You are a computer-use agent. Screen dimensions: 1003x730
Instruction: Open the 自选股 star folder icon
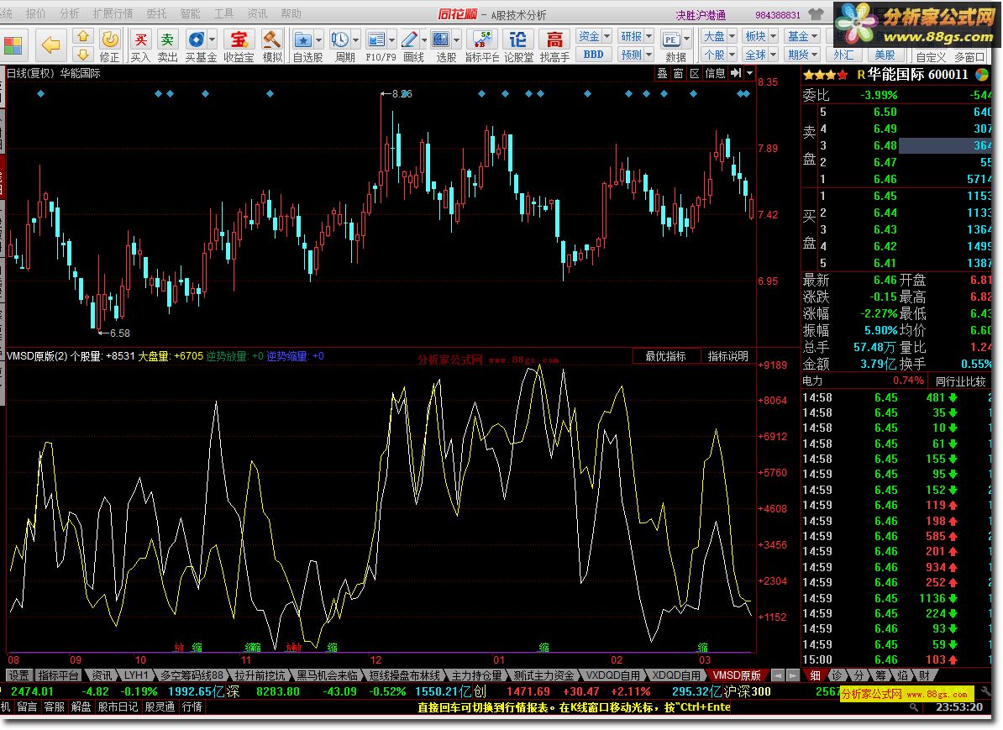[302, 40]
